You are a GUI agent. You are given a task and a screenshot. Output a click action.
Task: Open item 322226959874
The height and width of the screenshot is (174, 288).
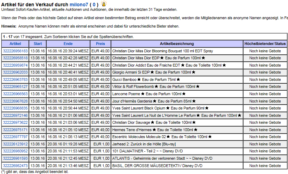pyautogui.click(x=15, y=65)
